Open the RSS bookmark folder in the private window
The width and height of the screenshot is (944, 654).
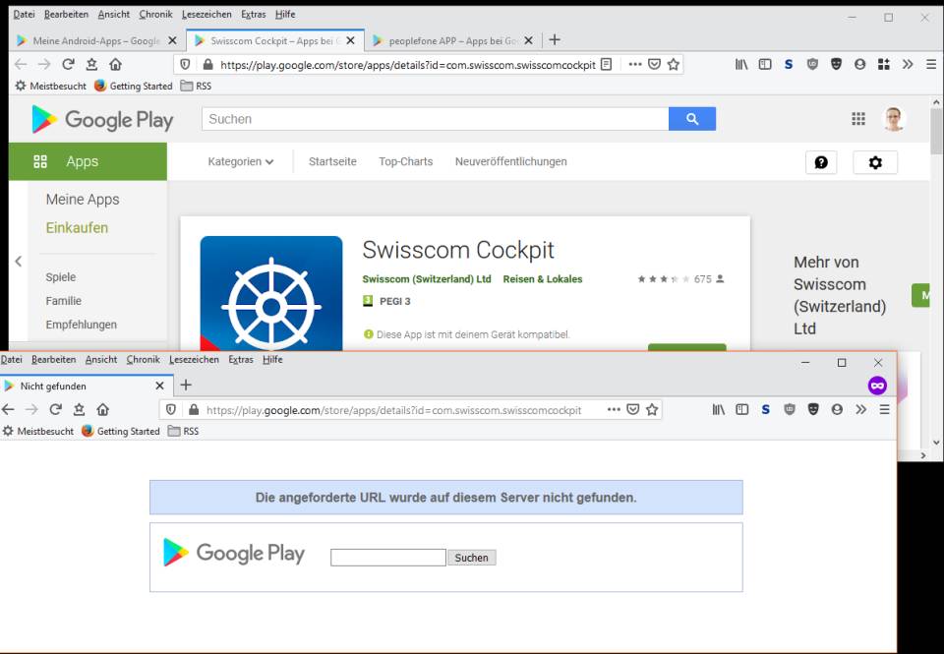pos(183,431)
